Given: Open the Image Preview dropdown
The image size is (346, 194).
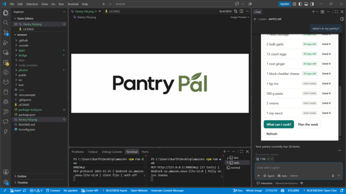Looking at the screenshot, I should 240,17.
